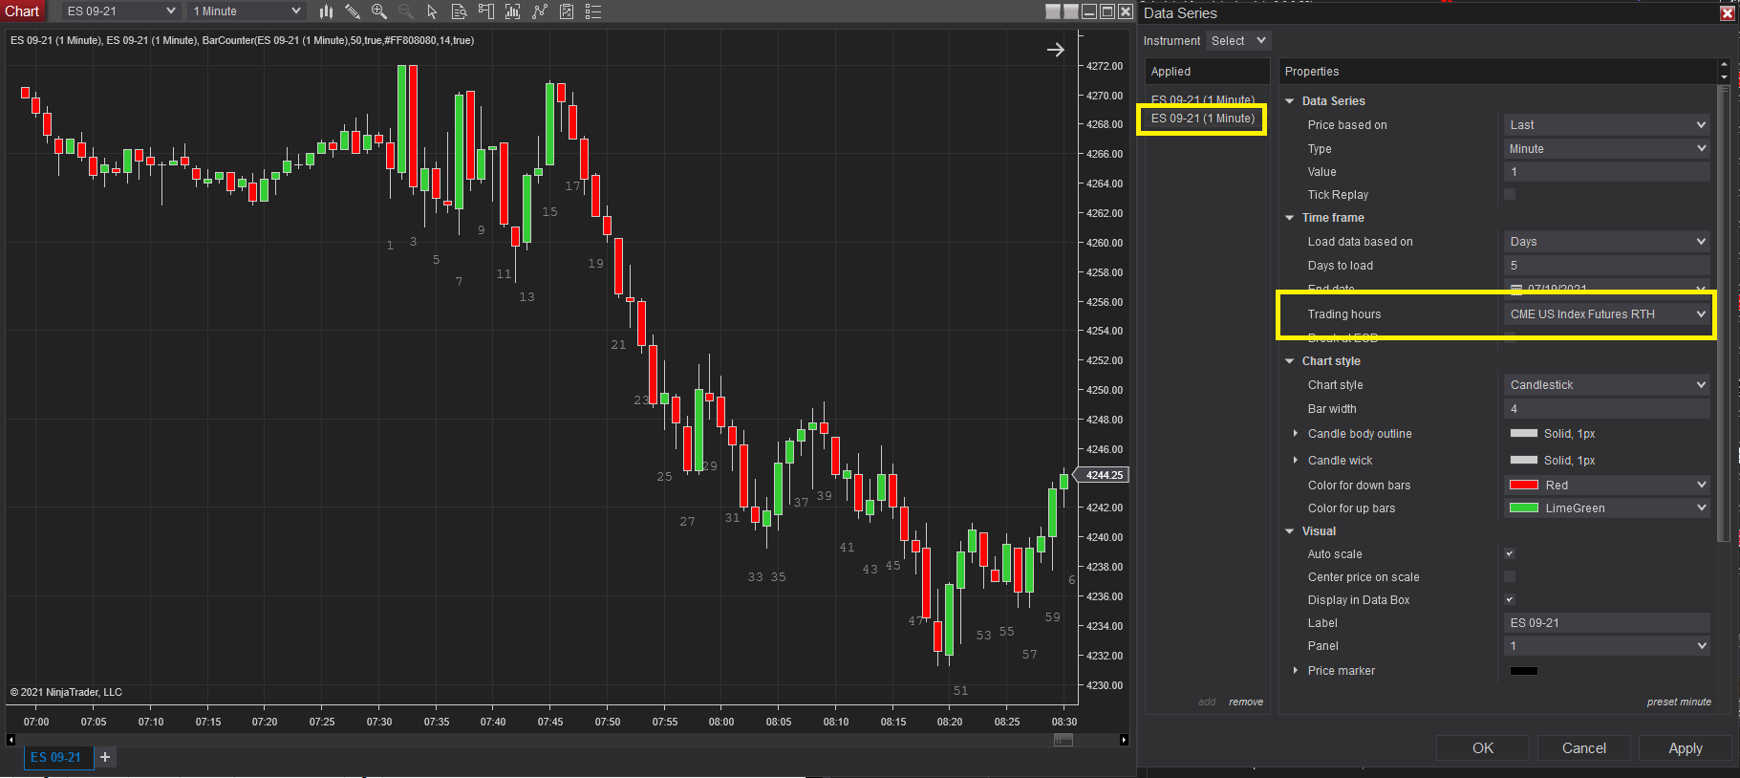
Task: Open the Color for down bars Red picker
Action: 1607,485
